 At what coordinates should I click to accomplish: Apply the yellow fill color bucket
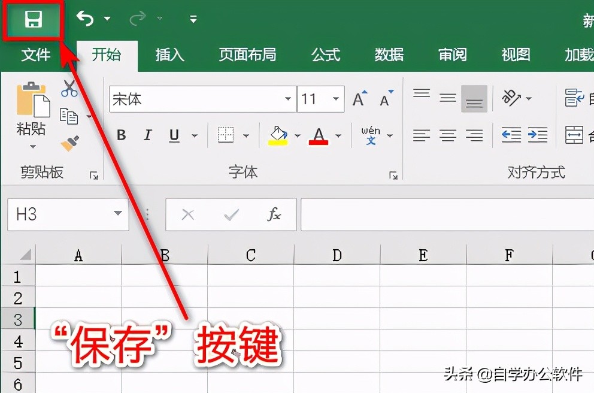click(278, 135)
